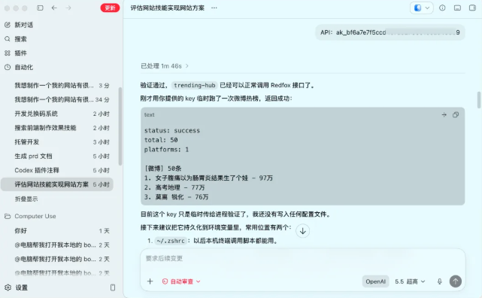Toggle word wrap icon in code block
Screen dimensions: 482x298
coord(444,114)
